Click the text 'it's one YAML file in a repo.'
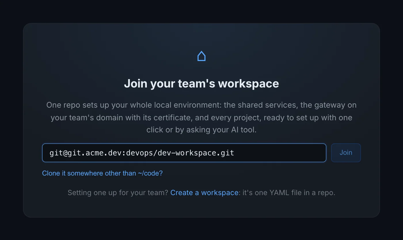Screen dimensions: 403x240 click(289, 193)
